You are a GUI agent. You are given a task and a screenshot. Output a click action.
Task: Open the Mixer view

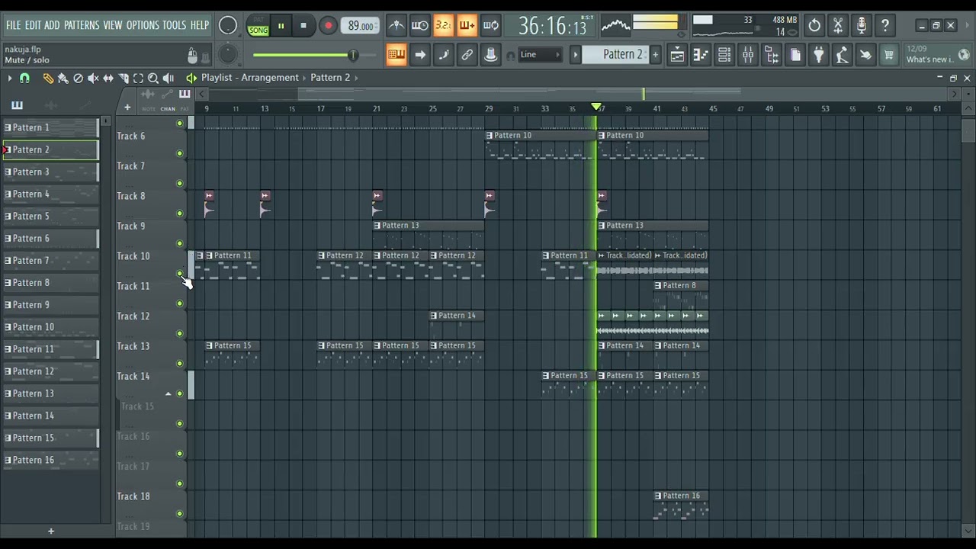pyautogui.click(x=748, y=55)
